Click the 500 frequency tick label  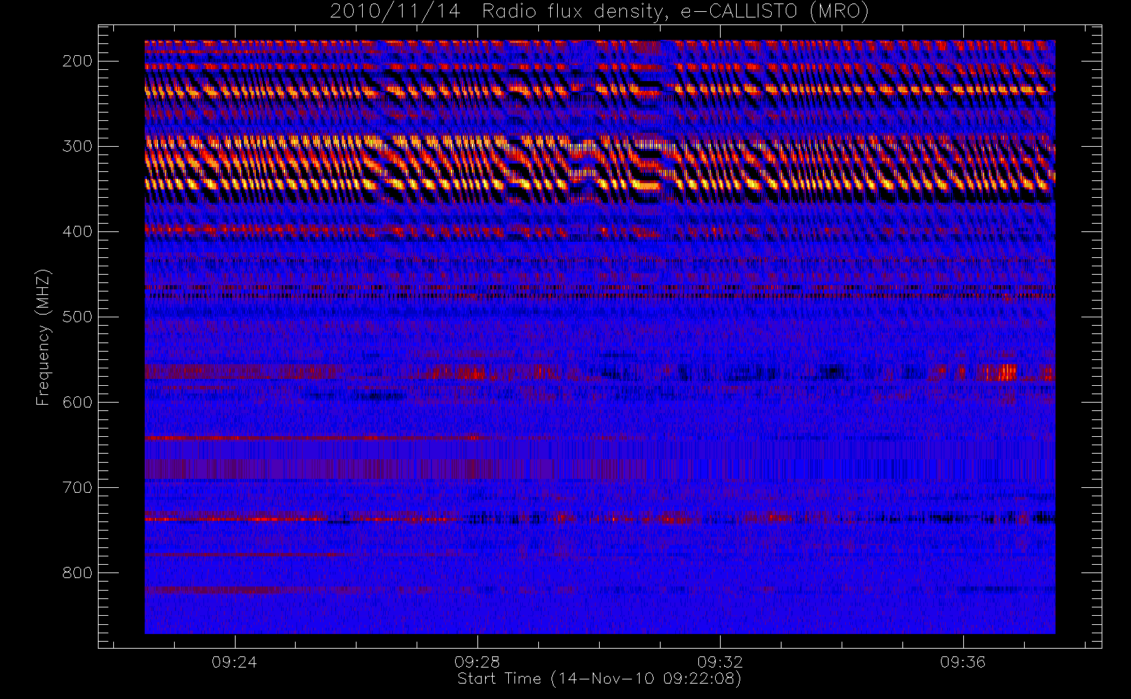point(77,317)
